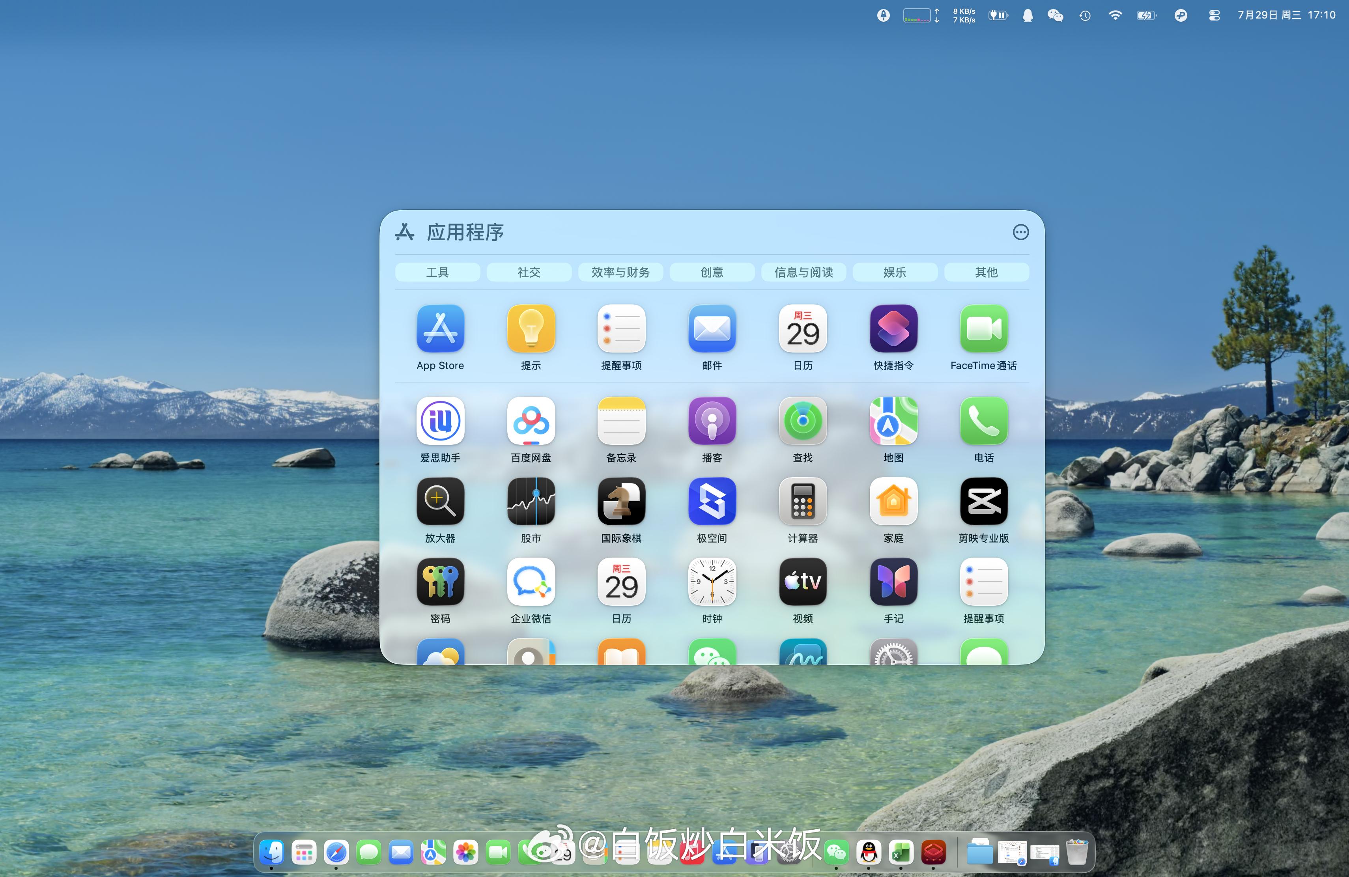The image size is (1349, 877).
Task: Open 电话 Phone app
Action: (984, 421)
